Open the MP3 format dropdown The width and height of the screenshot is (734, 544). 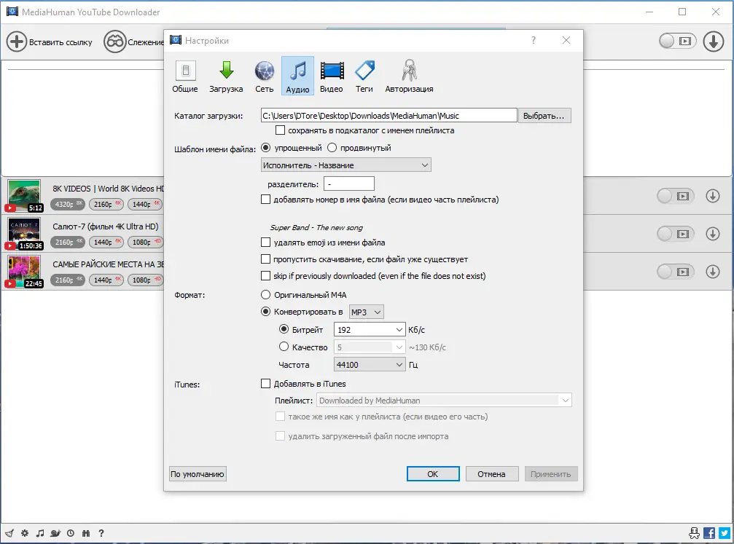tap(367, 312)
